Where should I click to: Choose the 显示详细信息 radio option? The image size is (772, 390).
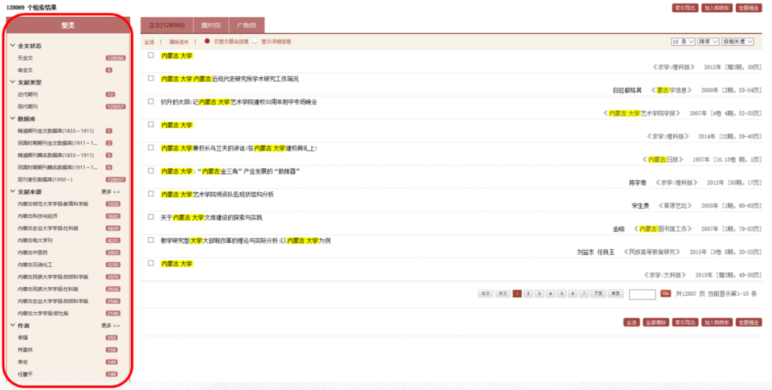tap(254, 41)
